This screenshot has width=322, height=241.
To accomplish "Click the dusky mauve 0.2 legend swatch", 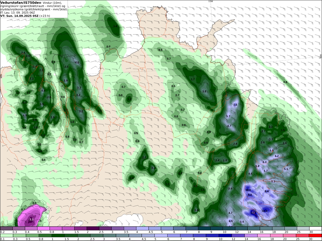I will click(x=7, y=228).
